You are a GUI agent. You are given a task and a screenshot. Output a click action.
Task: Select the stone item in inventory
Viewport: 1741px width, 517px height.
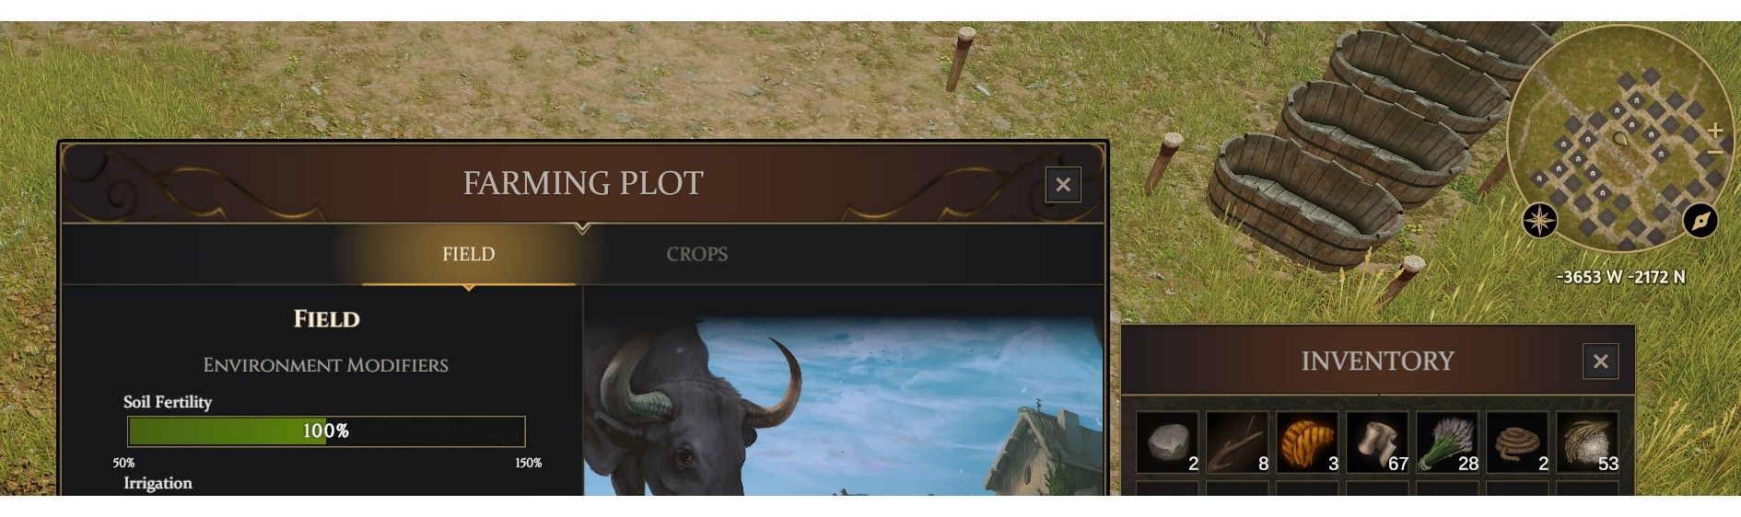[x=1168, y=442]
